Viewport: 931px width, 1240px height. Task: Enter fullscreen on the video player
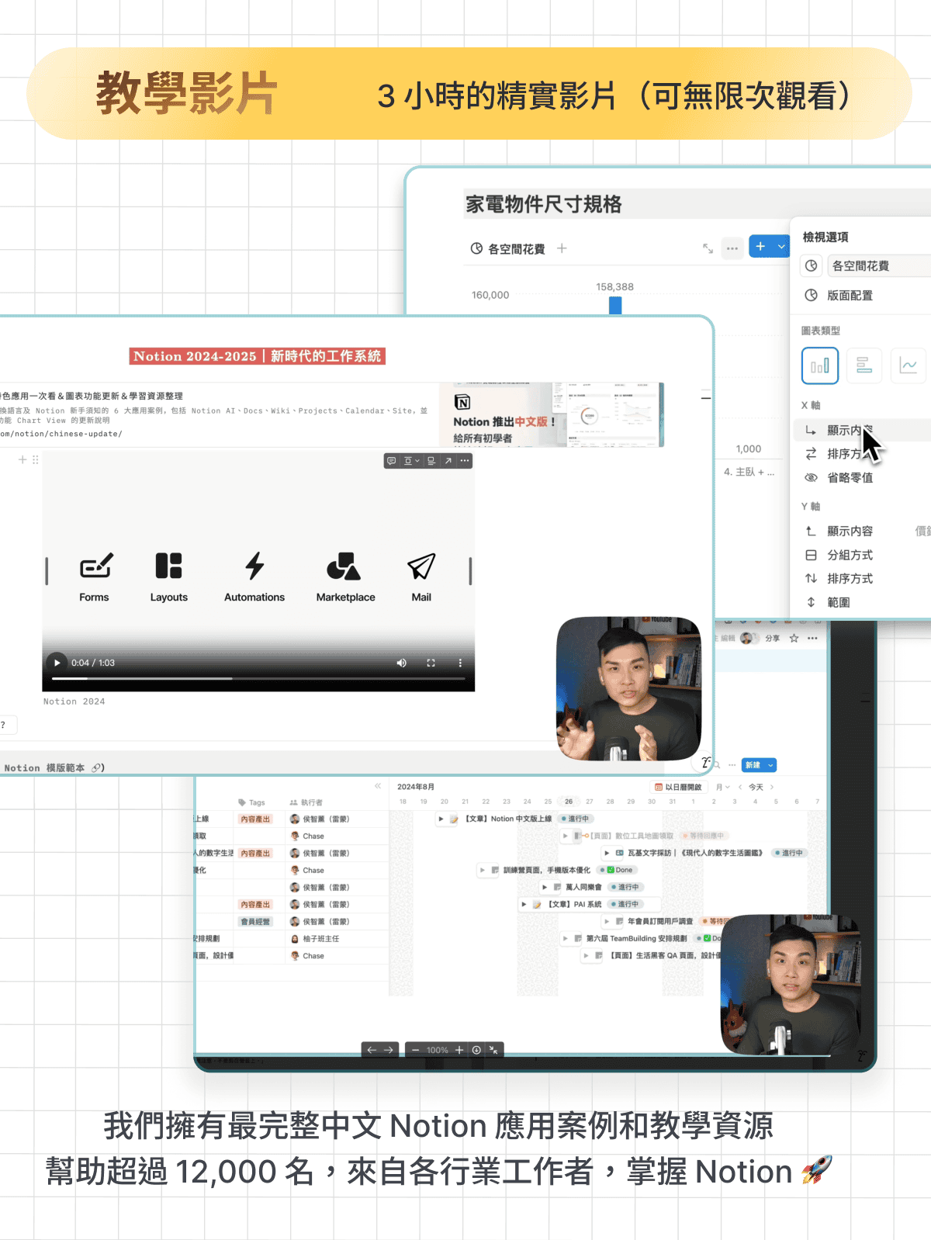[x=431, y=663]
